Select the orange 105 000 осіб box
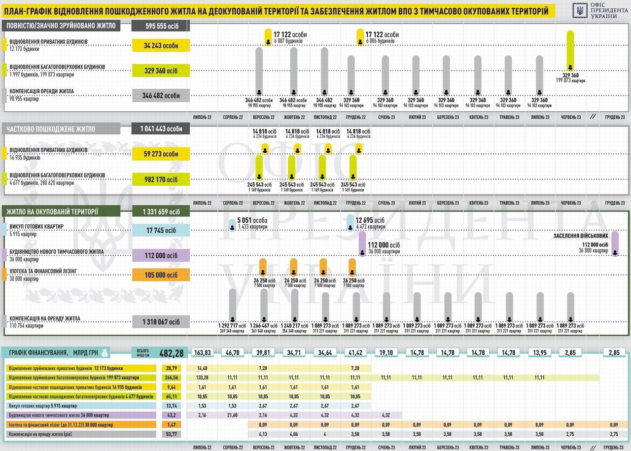This screenshot has width=631, height=451. pos(161,275)
